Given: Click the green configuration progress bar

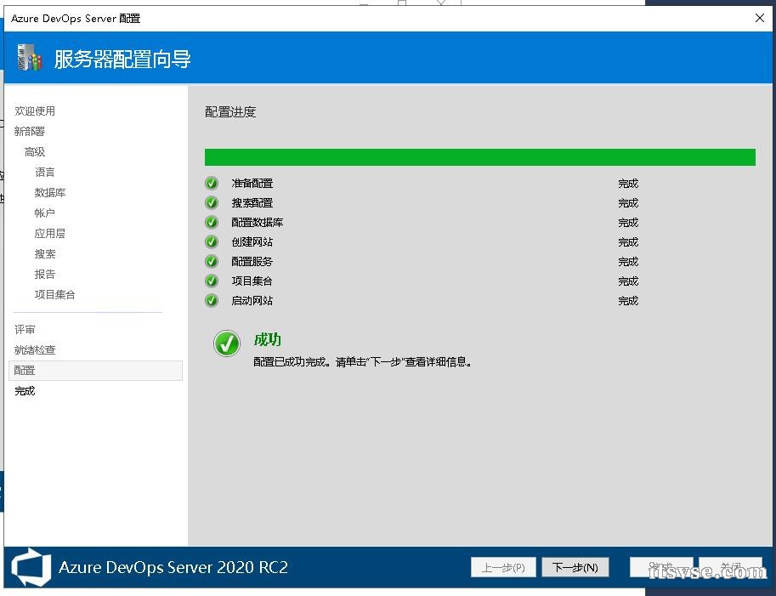Looking at the screenshot, I should pos(480,157).
